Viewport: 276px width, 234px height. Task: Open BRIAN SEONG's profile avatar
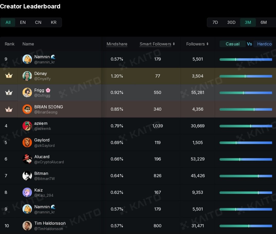coord(27,109)
